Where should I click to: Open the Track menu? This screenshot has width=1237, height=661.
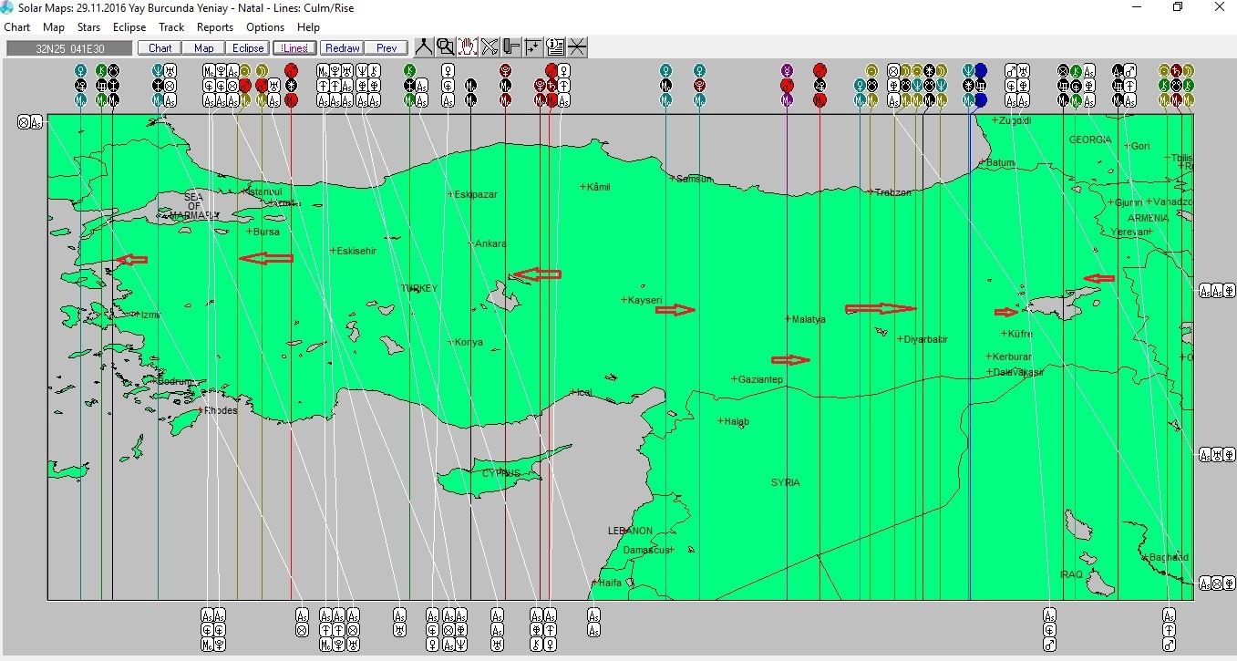coord(171,27)
